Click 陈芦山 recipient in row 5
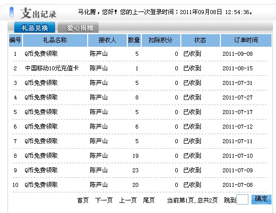 [99, 112]
